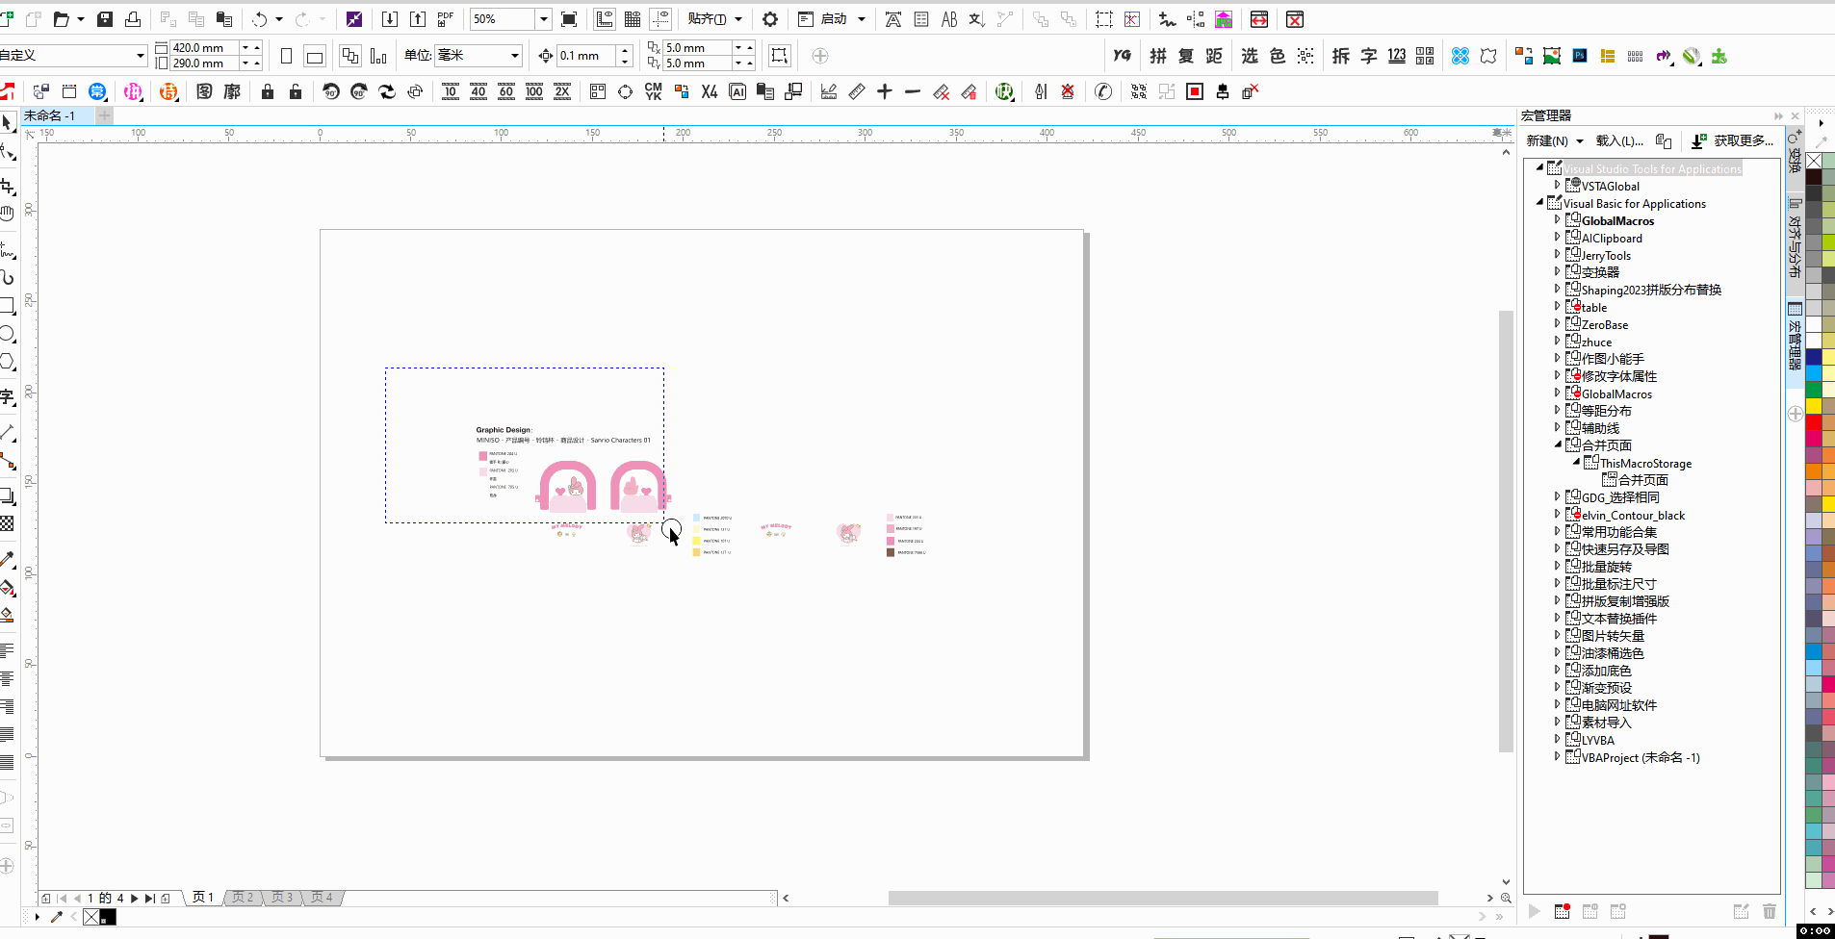
Task: Click the 获取更多... get more button
Action: click(1733, 141)
